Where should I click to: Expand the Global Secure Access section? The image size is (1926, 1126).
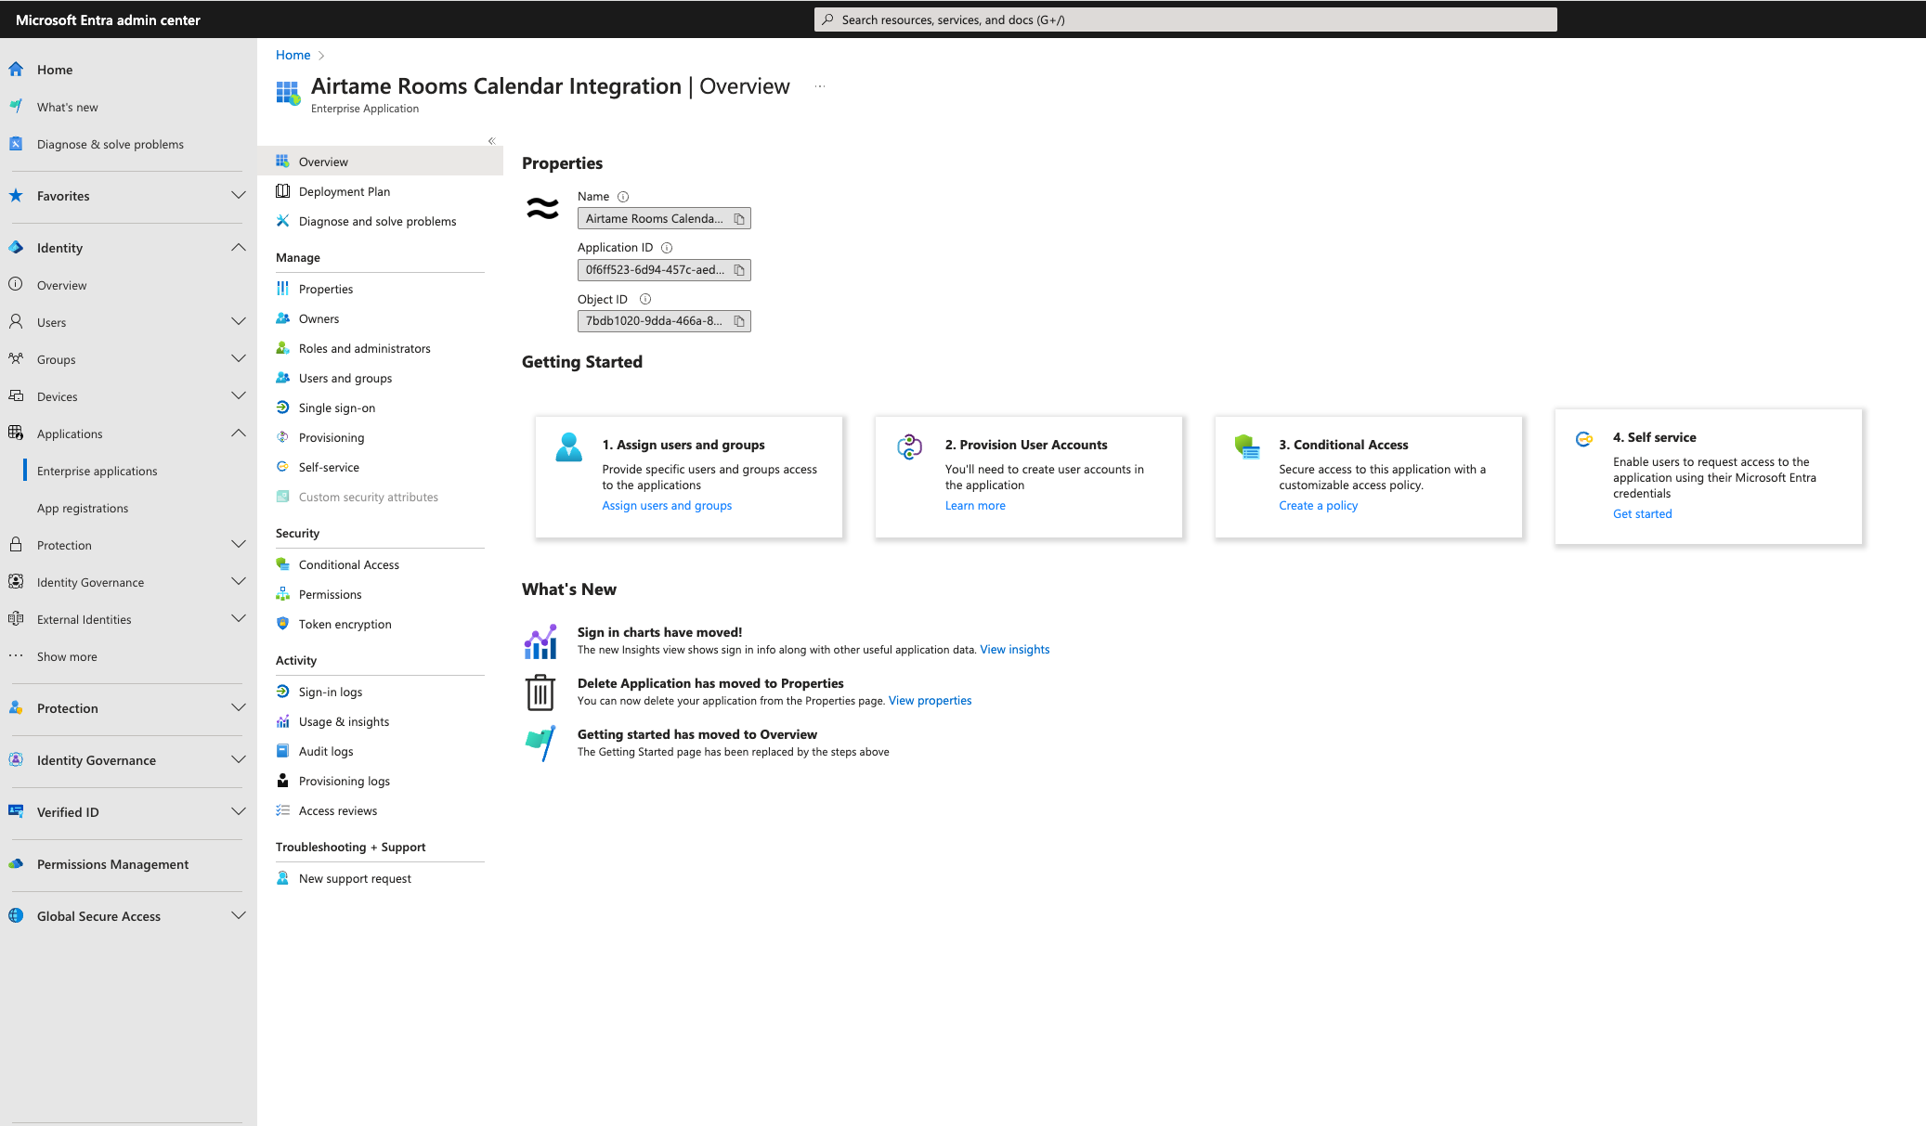[x=239, y=916]
